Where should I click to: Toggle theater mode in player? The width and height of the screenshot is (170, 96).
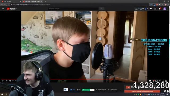click(160, 81)
